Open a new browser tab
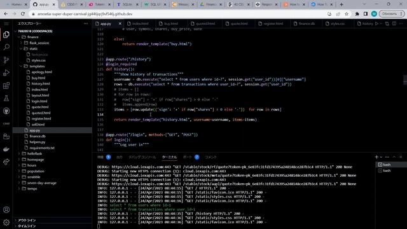Image resolution: width=407 pixels, height=229 pixels. pos(341,4)
